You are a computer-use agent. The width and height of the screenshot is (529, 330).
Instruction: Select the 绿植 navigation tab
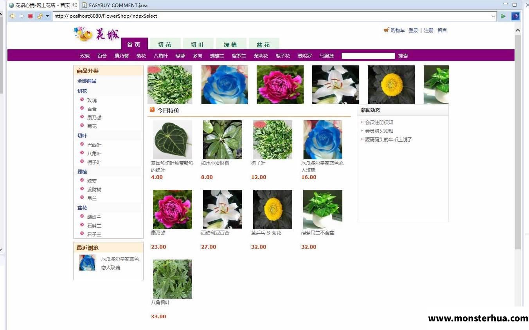click(231, 44)
